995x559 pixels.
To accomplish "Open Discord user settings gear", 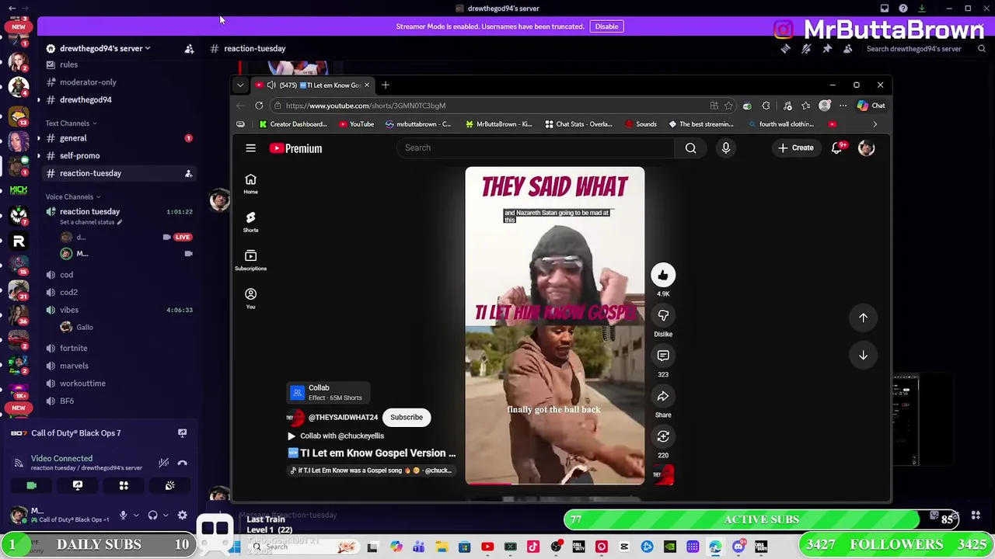I will 182,515.
